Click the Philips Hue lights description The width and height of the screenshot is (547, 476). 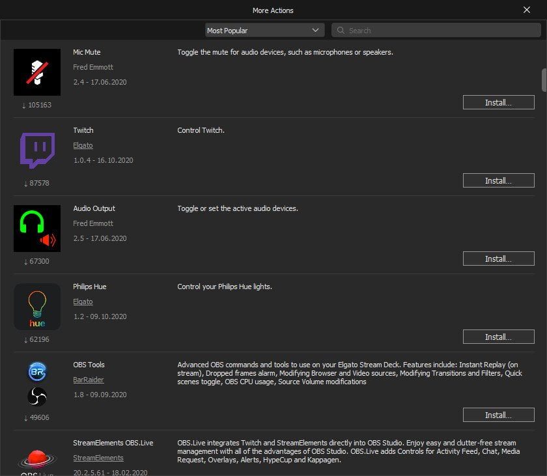[225, 287]
